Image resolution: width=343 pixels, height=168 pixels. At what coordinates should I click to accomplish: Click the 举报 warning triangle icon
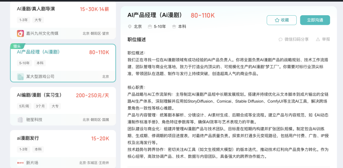pyautogui.click(x=318, y=40)
